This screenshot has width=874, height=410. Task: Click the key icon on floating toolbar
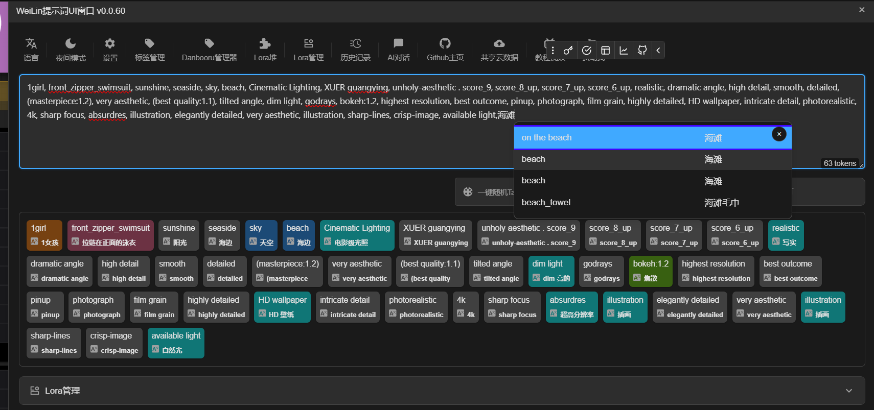[x=568, y=50]
